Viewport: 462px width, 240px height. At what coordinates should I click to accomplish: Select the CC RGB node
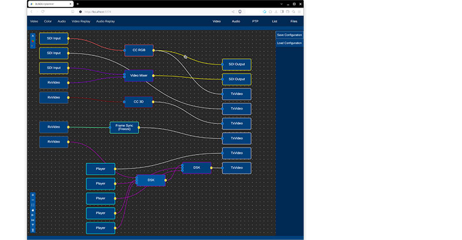139,50
